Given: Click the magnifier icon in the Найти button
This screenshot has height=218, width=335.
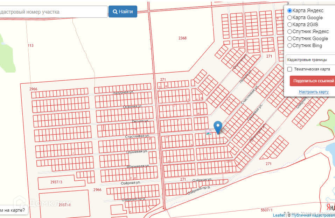Looking at the screenshot, I should click(115, 12).
